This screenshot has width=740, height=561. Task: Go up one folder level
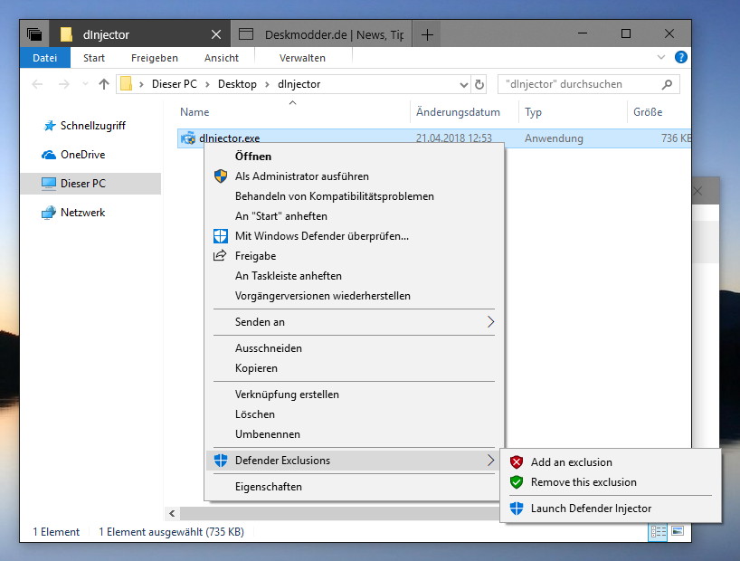pyautogui.click(x=104, y=84)
